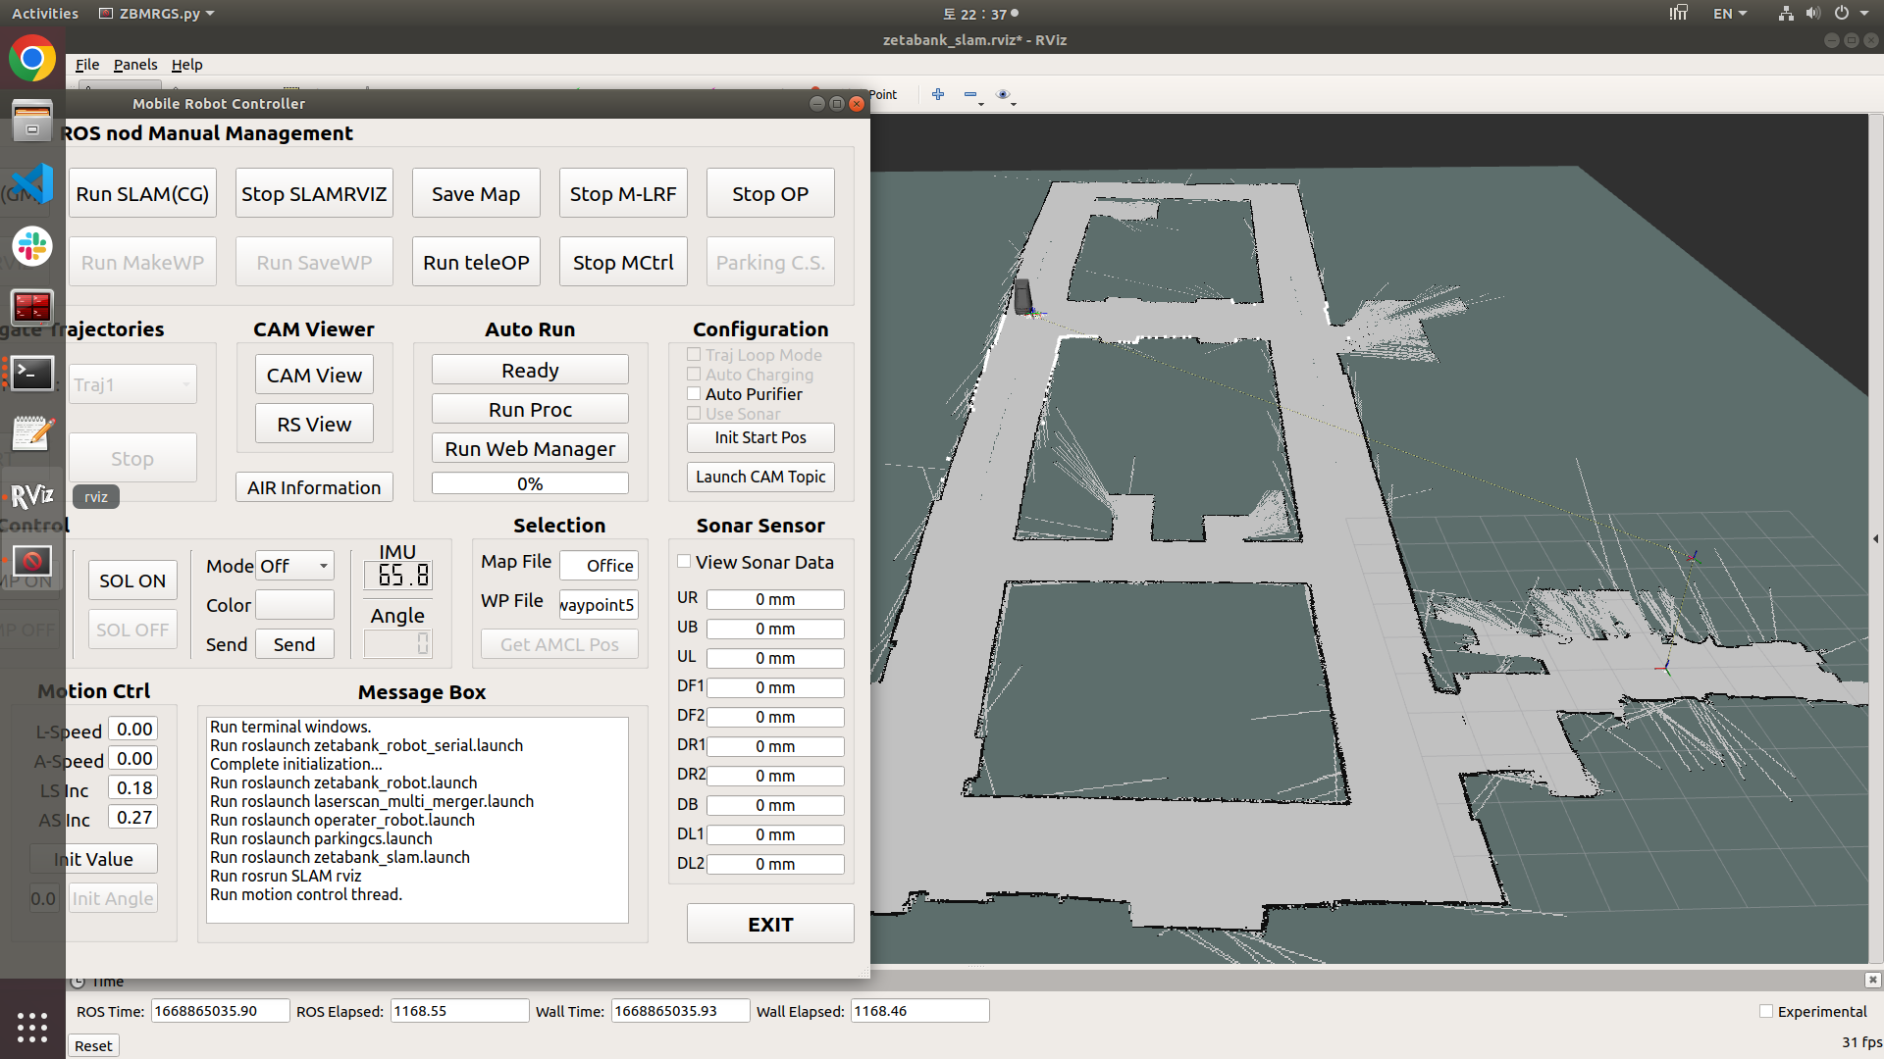Open the Show Applications grid
Screen dimensions: 1884x1059
[x=31, y=1027]
